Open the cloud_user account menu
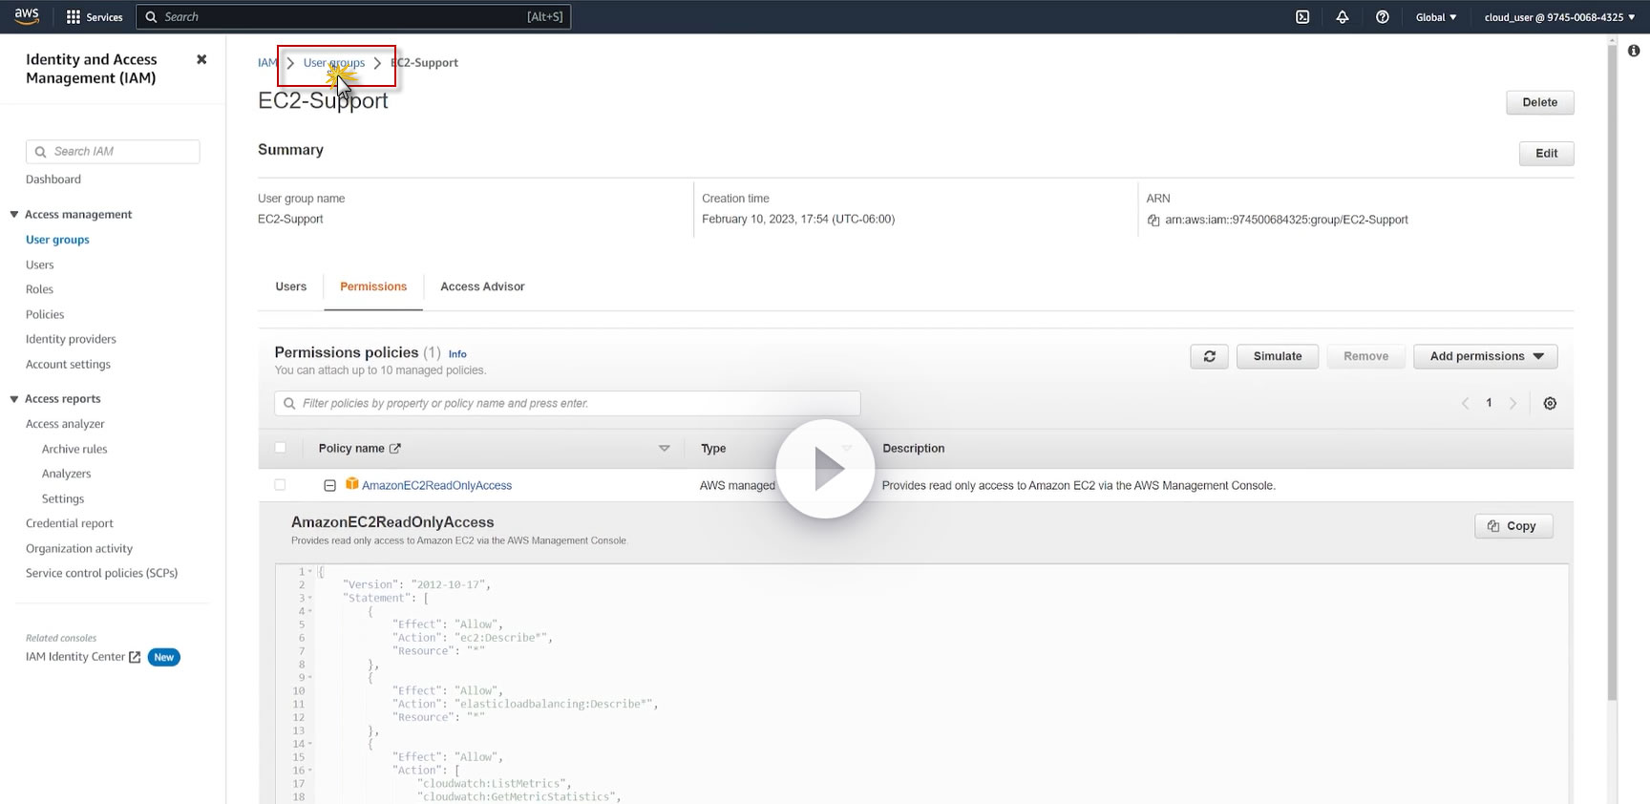The width and height of the screenshot is (1650, 804). pyautogui.click(x=1559, y=17)
